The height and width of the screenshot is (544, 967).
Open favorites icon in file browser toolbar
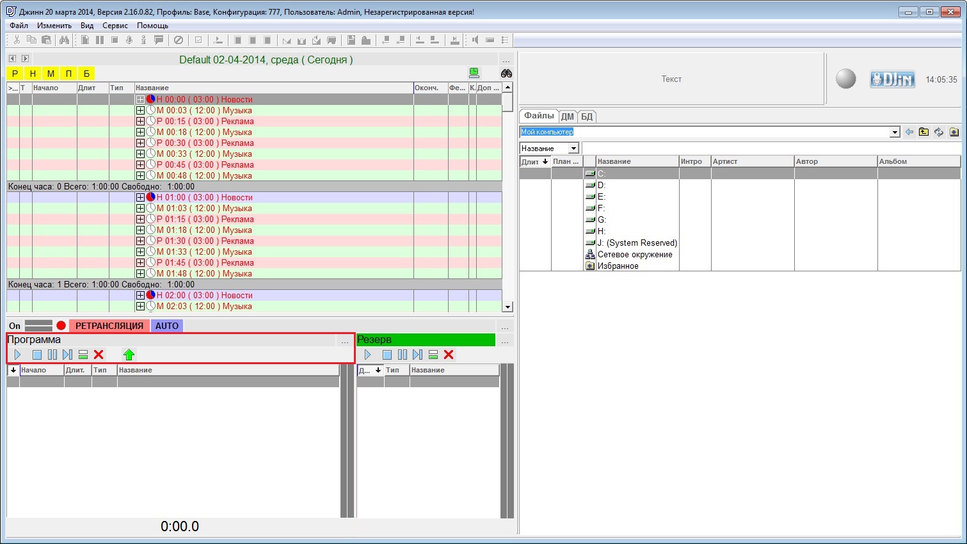pyautogui.click(x=954, y=132)
